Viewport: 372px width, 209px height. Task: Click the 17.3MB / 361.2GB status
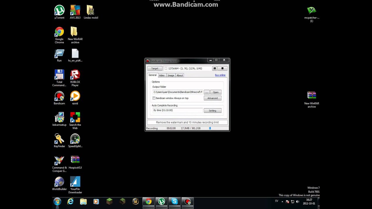[191, 128]
